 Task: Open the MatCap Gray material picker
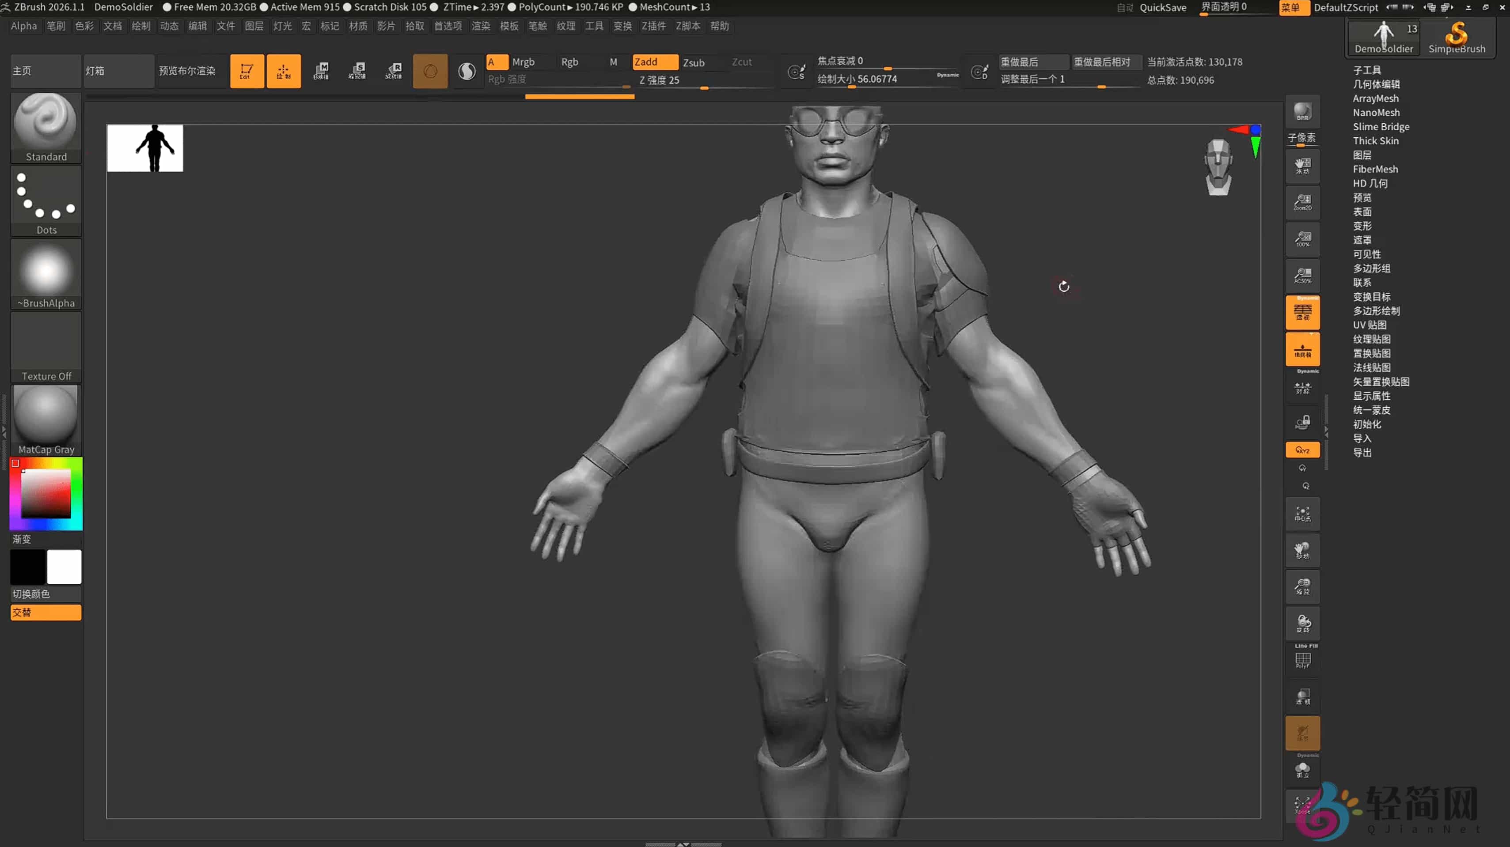pyautogui.click(x=46, y=417)
